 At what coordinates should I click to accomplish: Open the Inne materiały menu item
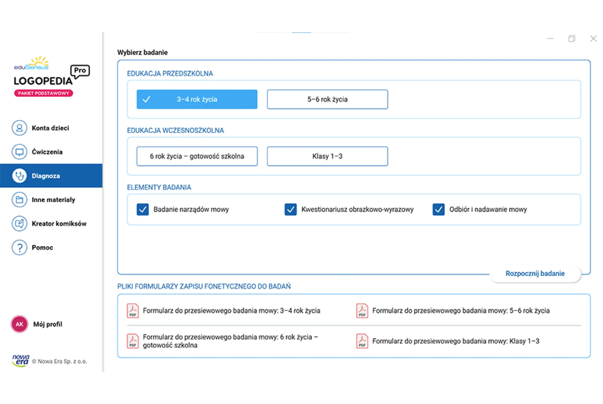tap(53, 200)
